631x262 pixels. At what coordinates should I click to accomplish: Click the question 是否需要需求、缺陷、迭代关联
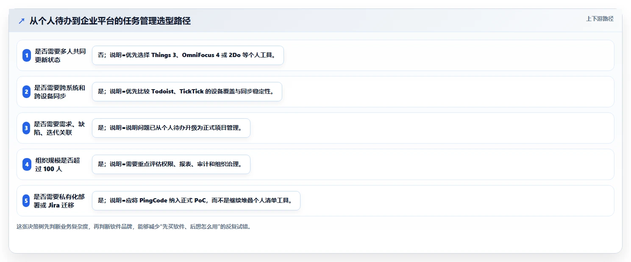[x=60, y=128]
